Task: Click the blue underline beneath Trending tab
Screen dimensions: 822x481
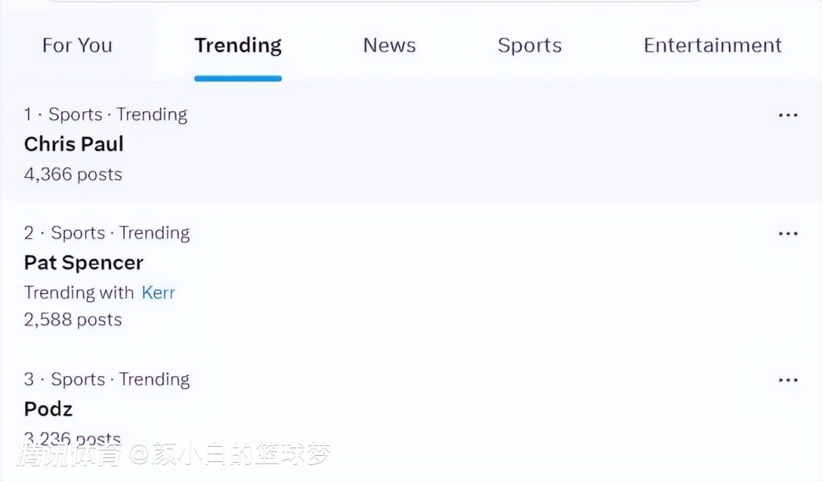Action: tap(237, 78)
